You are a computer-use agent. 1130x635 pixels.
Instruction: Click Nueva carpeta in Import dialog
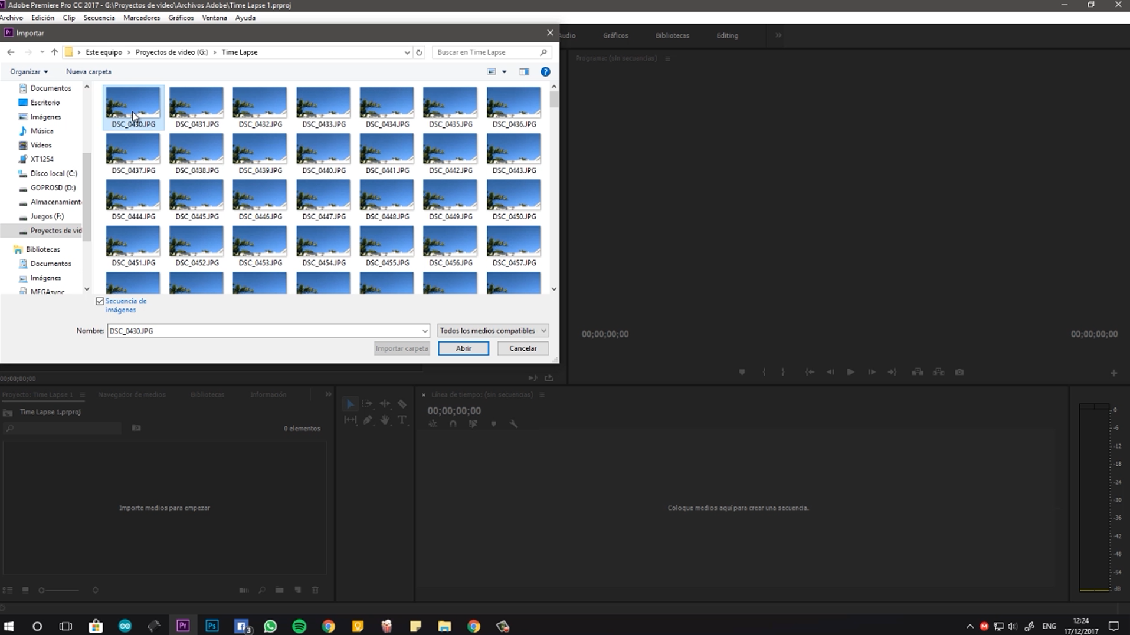click(x=89, y=72)
